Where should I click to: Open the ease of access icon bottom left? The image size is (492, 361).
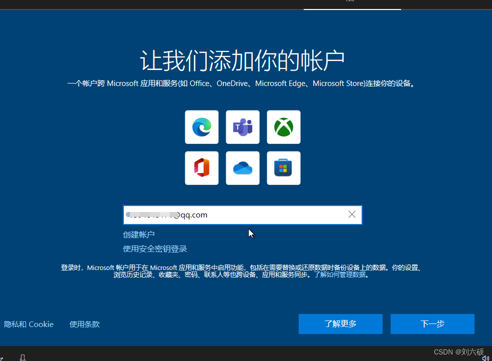point(23,357)
